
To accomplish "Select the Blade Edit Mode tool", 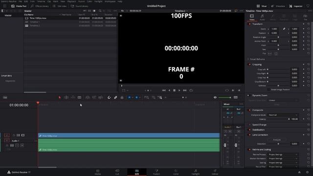I will 79,97.
